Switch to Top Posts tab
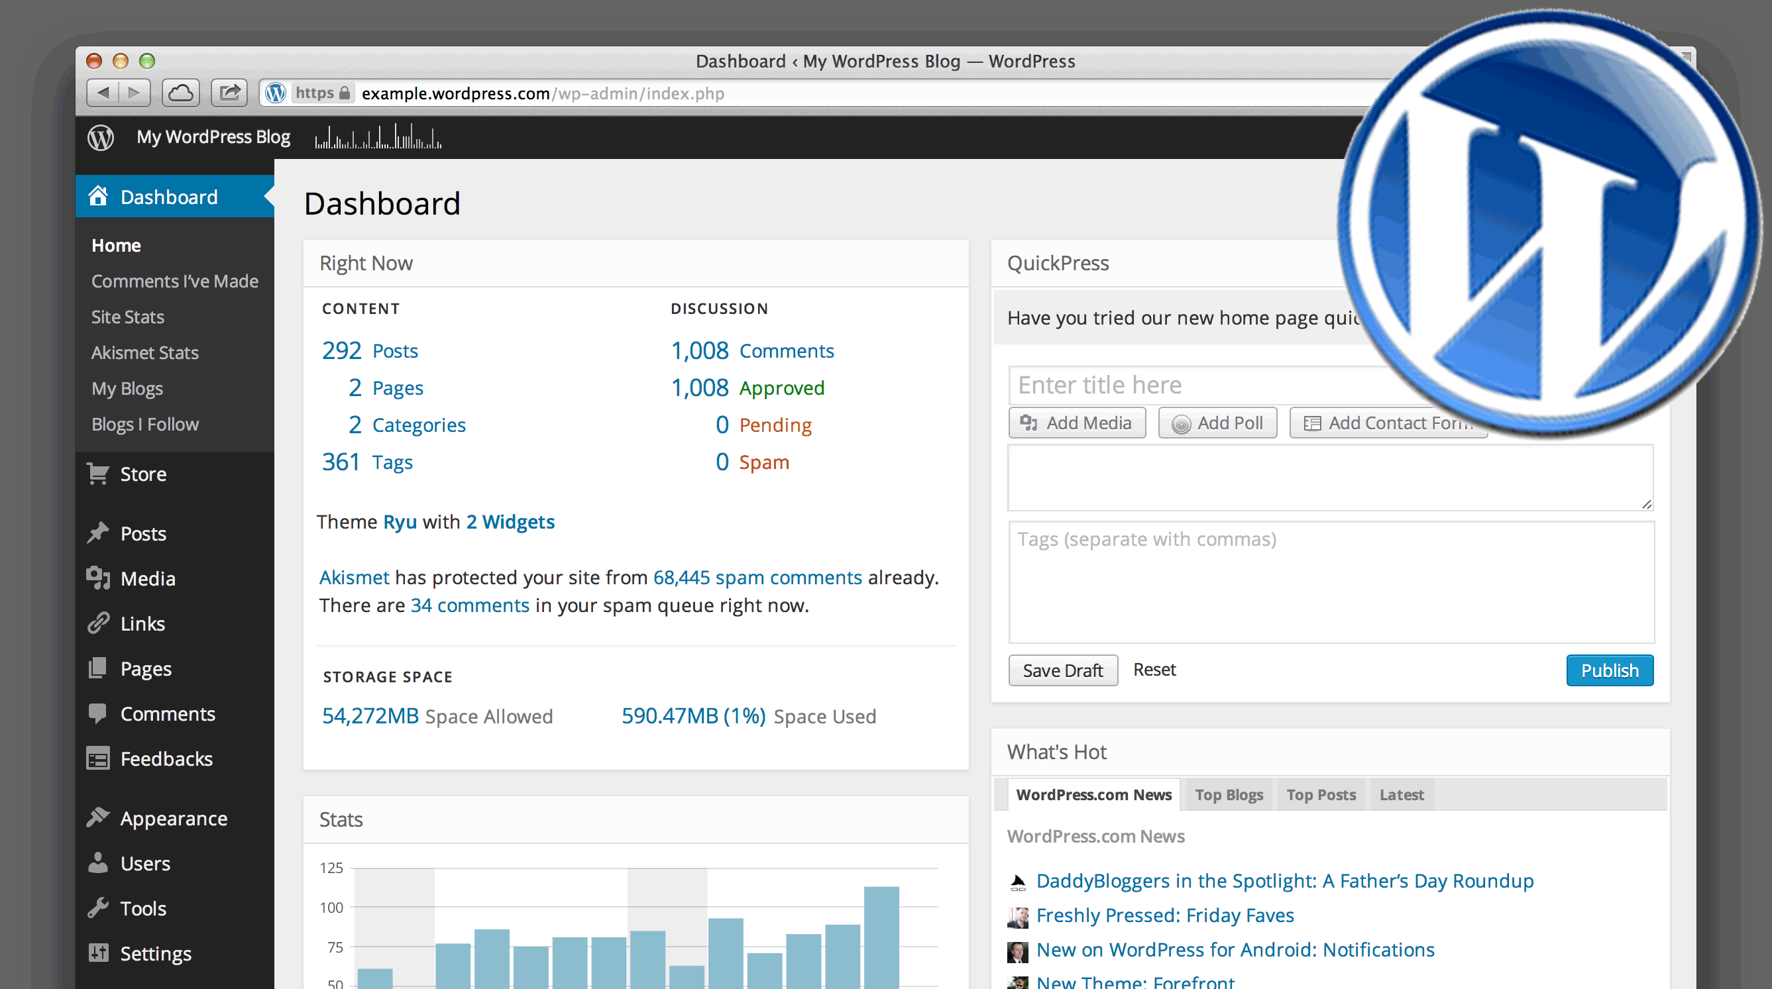This screenshot has width=1772, height=989. (1321, 794)
